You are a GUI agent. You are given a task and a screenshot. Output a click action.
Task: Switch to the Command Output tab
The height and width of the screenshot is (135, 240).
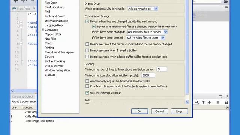coord(22,96)
